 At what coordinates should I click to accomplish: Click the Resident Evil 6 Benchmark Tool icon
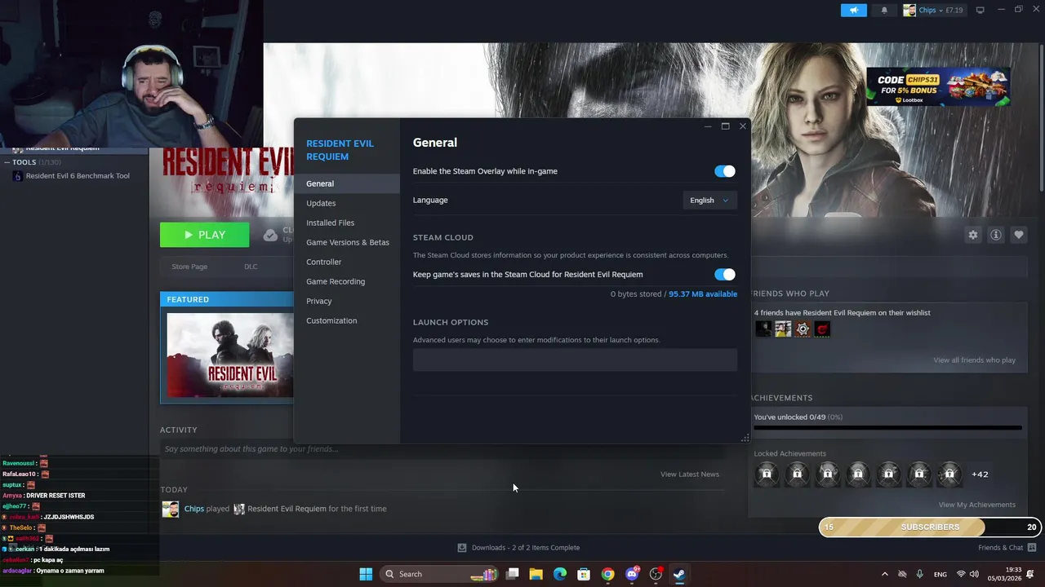pos(17,176)
